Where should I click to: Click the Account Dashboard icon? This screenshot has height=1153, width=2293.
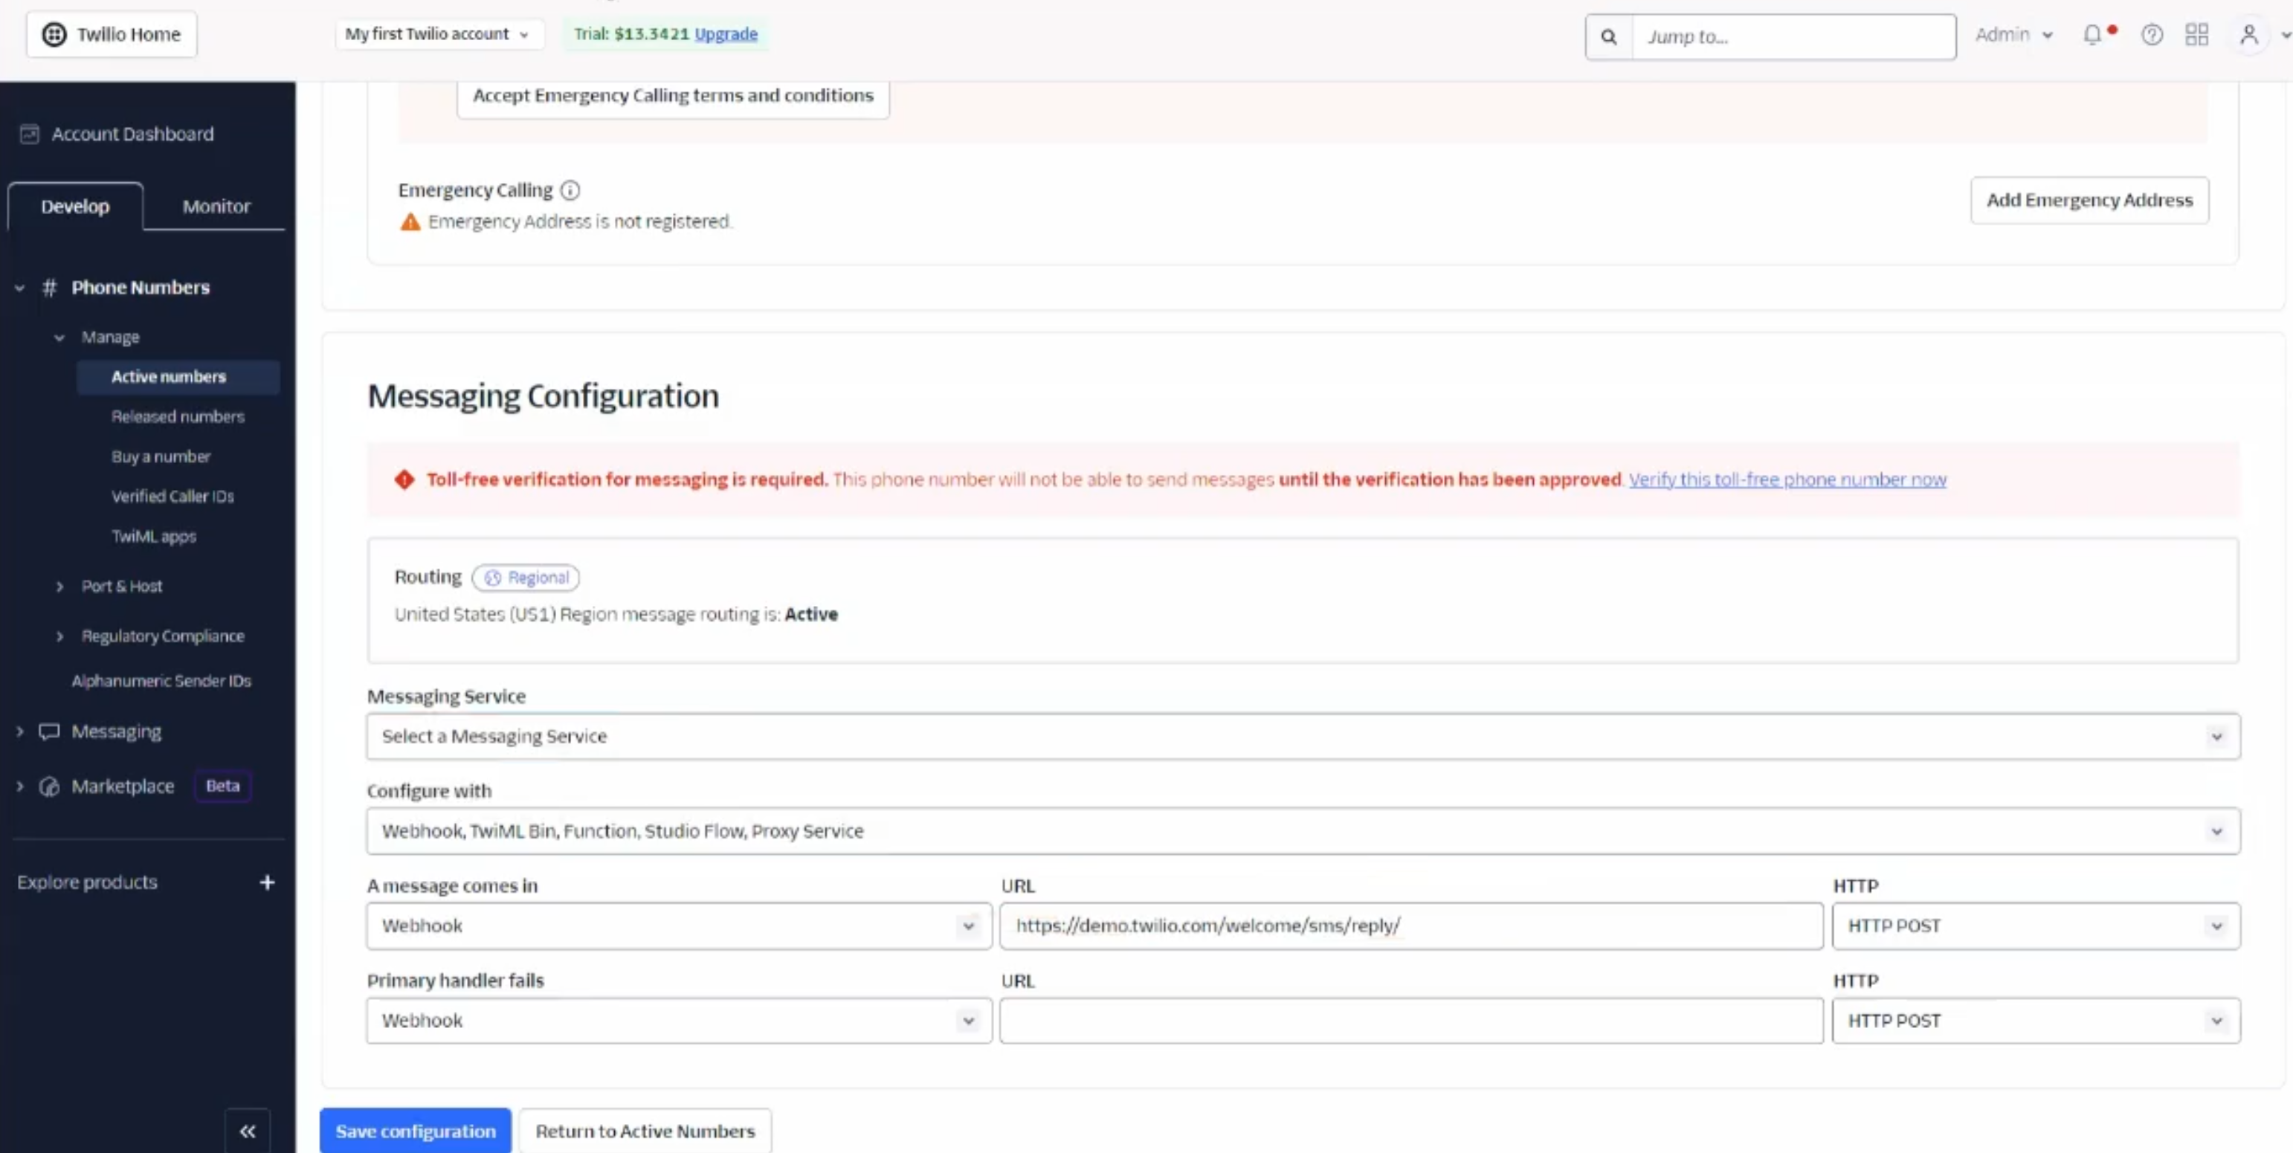click(x=30, y=134)
